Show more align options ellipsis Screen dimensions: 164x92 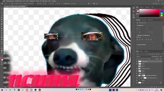[152, 42]
